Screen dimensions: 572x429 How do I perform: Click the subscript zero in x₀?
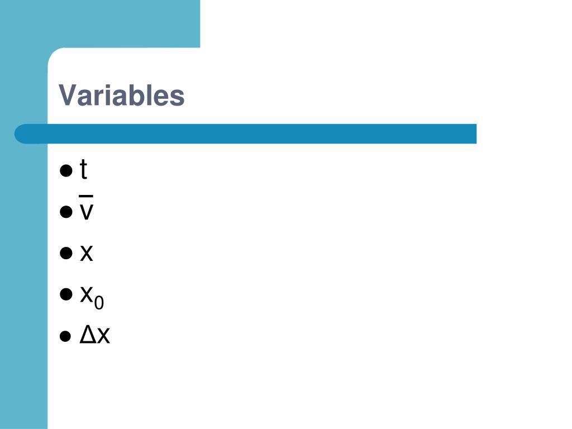[99, 303]
